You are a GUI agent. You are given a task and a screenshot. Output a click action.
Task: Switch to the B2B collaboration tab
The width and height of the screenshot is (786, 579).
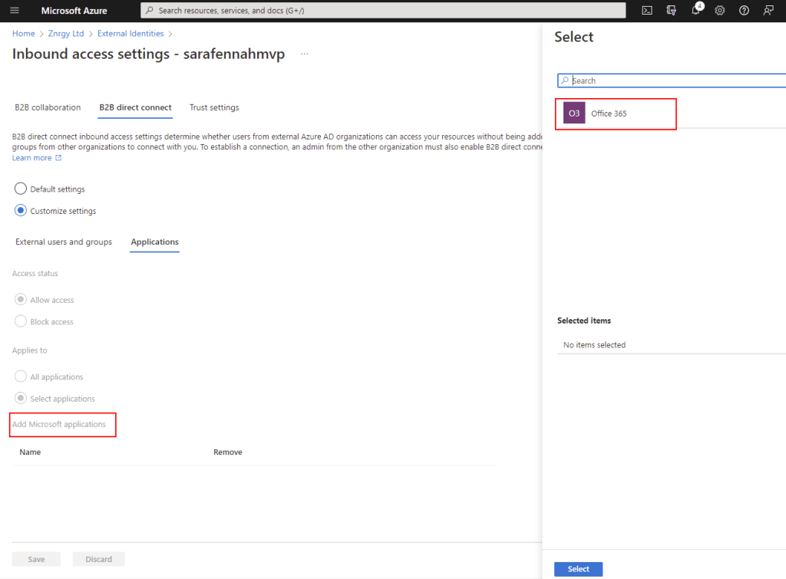pos(48,107)
